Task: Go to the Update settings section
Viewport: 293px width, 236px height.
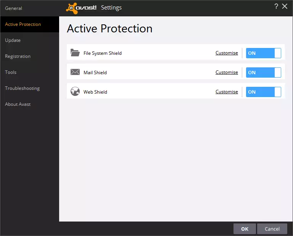Action: pyautogui.click(x=13, y=40)
